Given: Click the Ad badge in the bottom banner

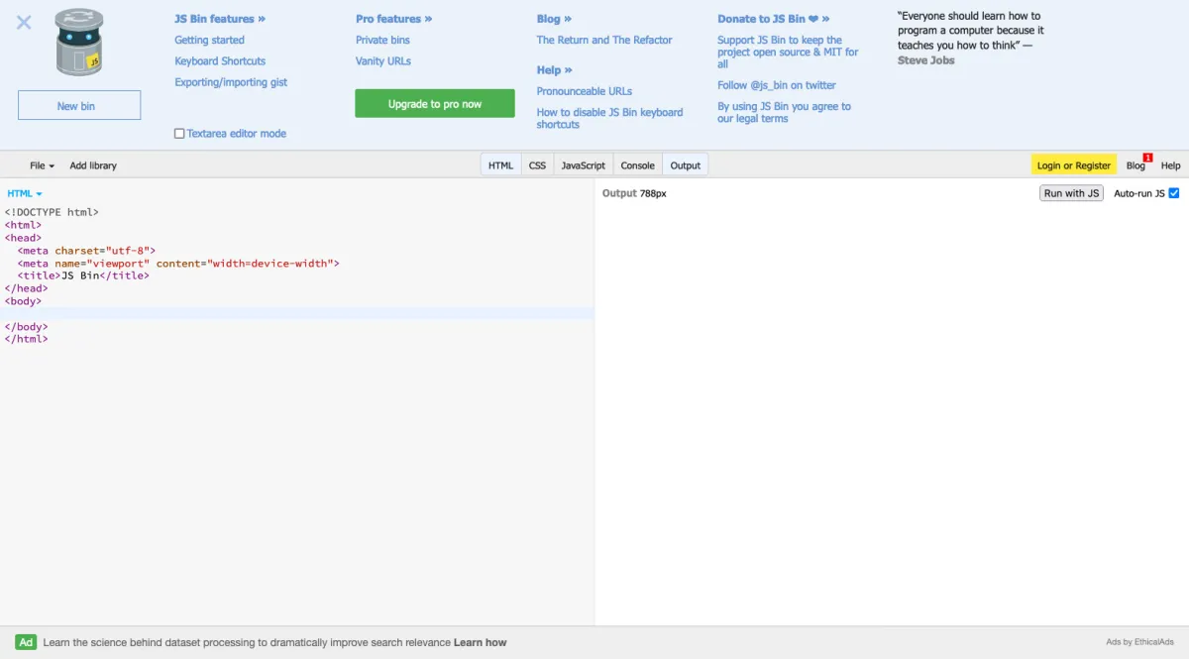Looking at the screenshot, I should pyautogui.click(x=26, y=642).
